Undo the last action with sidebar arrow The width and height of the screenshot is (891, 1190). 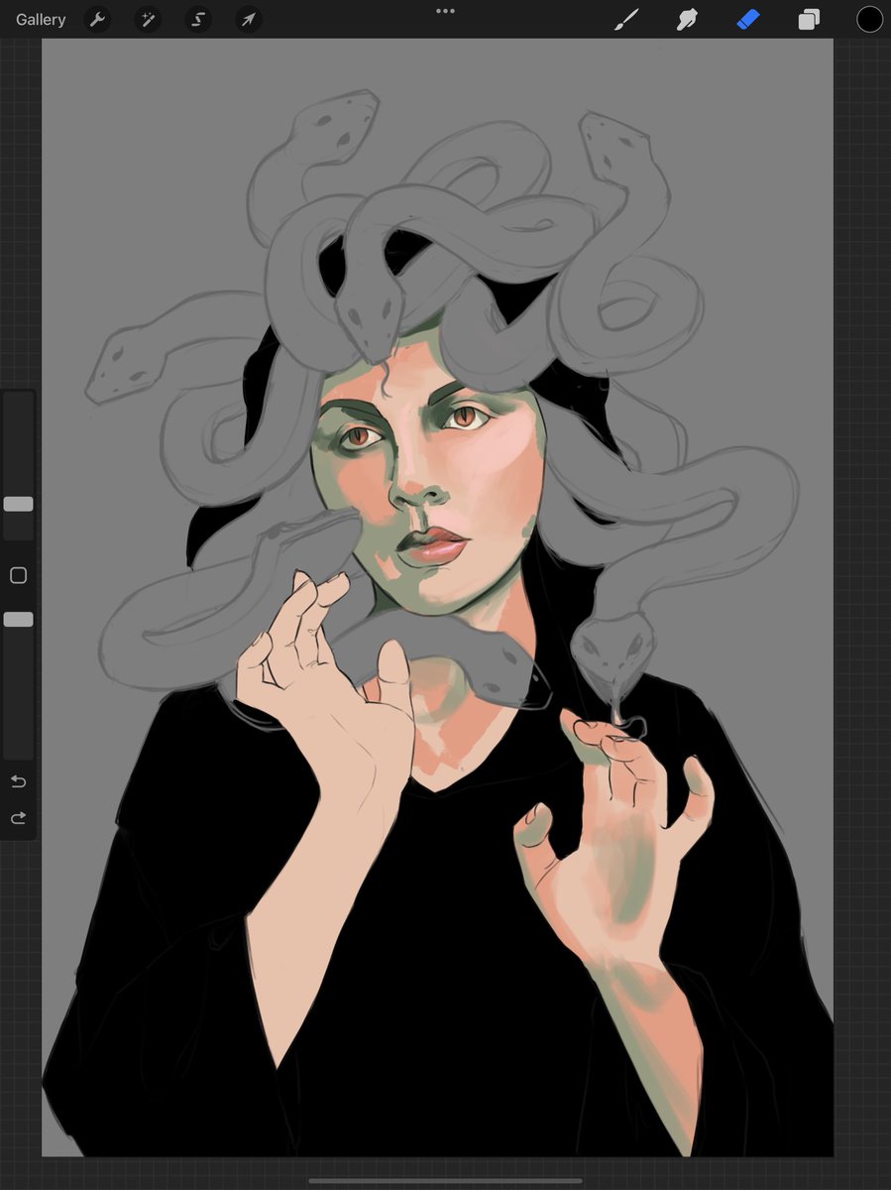tap(18, 782)
